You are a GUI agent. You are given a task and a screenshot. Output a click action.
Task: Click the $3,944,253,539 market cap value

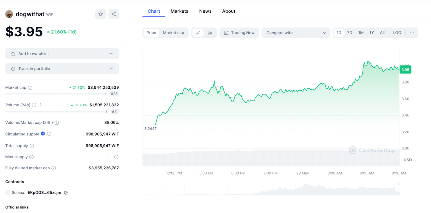[x=103, y=88]
